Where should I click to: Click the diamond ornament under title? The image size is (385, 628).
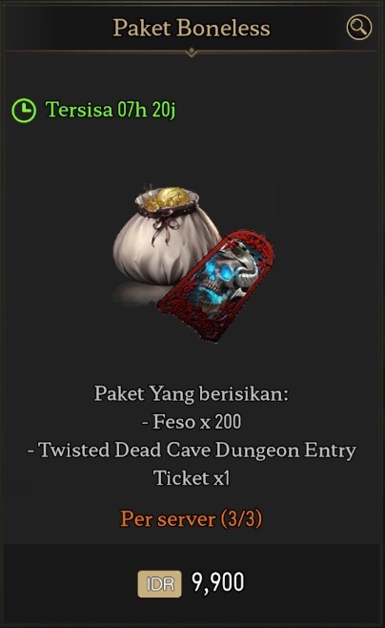pyautogui.click(x=192, y=52)
